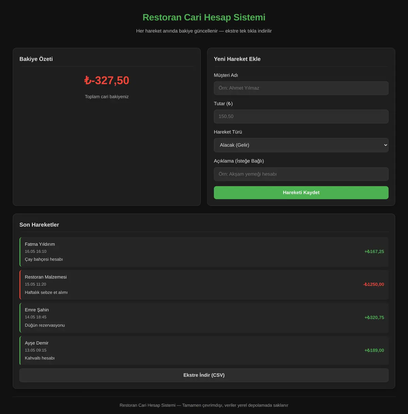Select the Restoran Malzemesi transaction row
The height and width of the screenshot is (414, 408).
pos(204,285)
